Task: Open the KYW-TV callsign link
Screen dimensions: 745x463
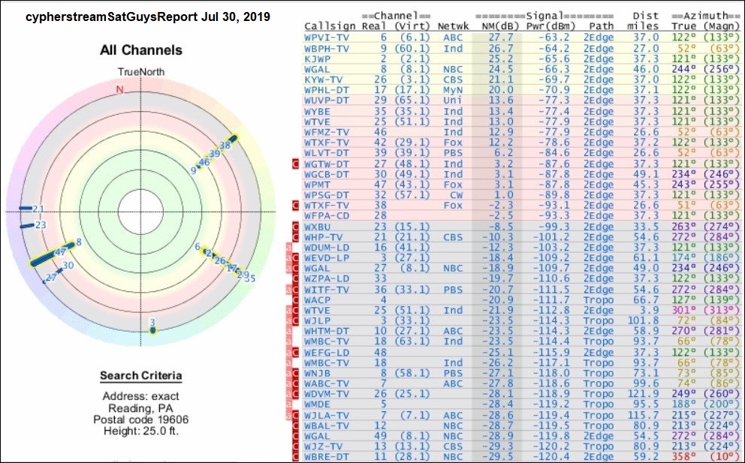Action: point(324,80)
